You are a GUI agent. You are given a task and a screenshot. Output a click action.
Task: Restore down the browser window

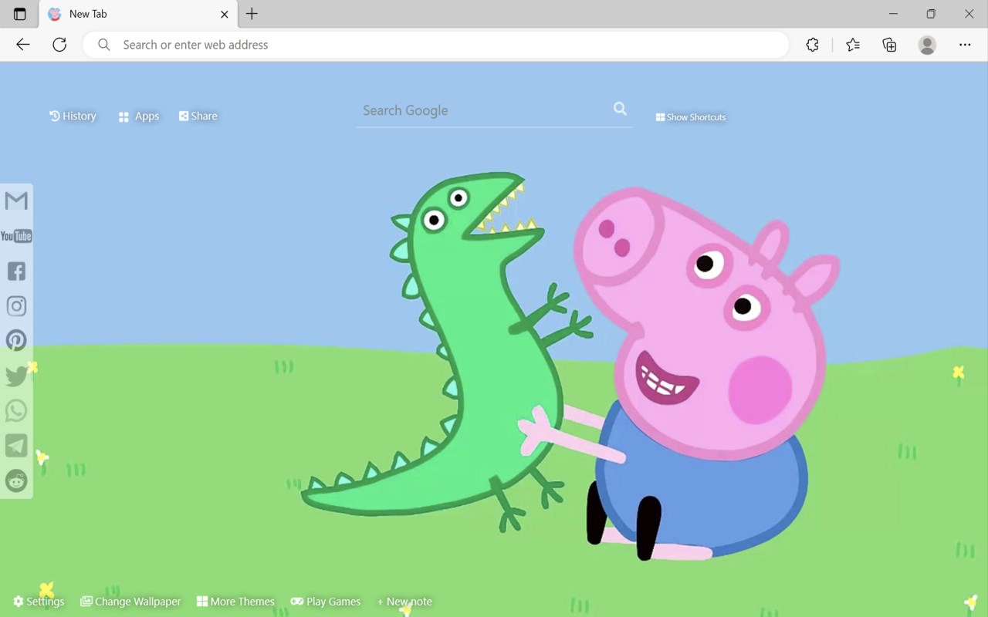931,14
